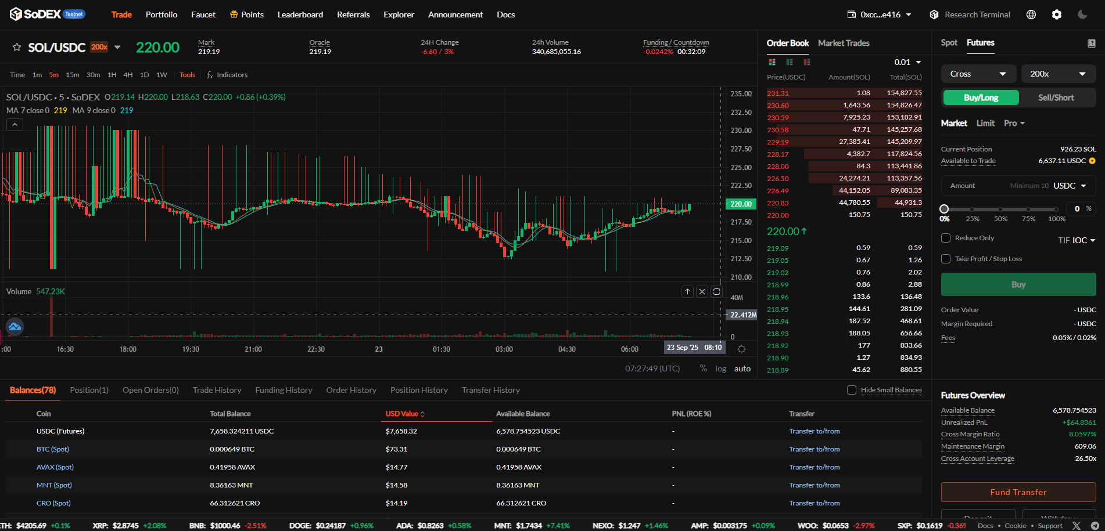1105x531 pixels.
Task: Switch to the Market Trades tab
Action: 844,43
